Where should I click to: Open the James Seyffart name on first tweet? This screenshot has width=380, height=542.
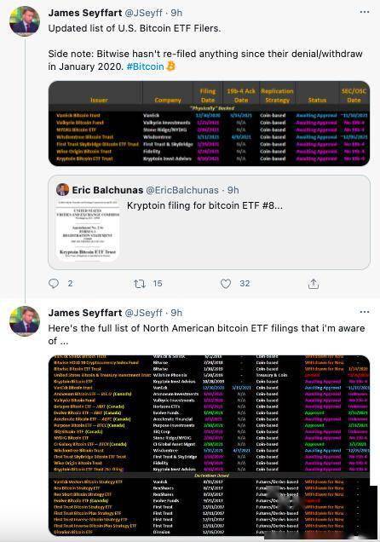point(85,13)
